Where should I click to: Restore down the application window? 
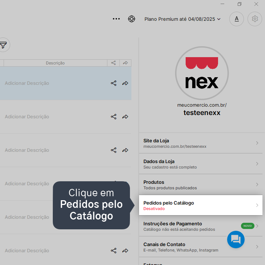(x=239, y=4)
